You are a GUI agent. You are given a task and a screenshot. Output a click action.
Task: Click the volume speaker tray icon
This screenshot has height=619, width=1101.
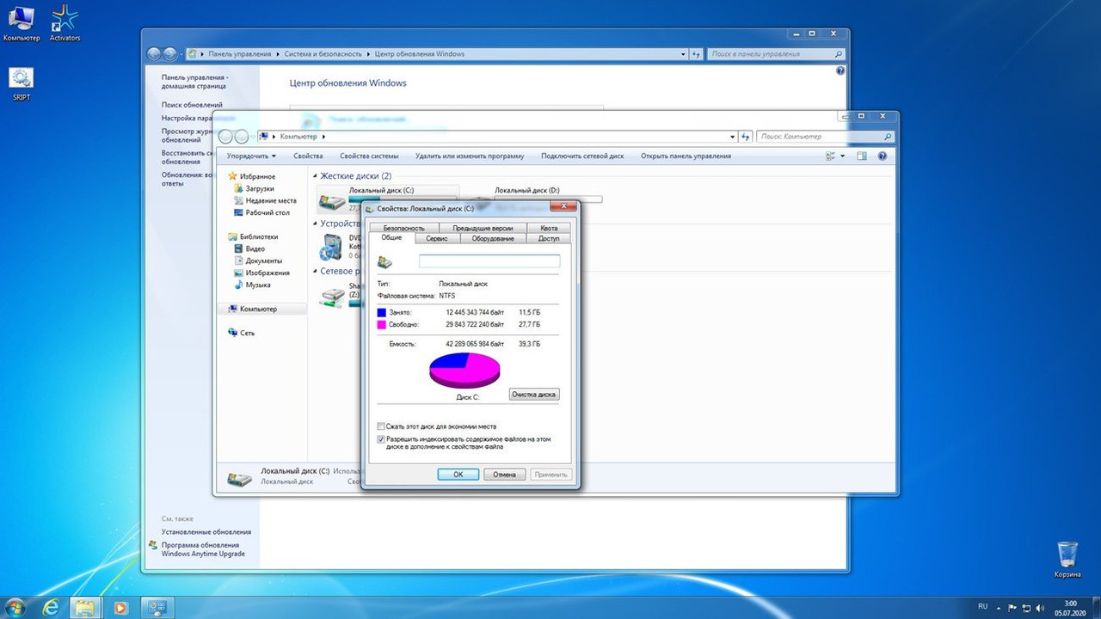click(1038, 608)
